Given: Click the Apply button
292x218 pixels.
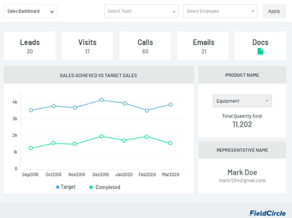Looking at the screenshot, I should [274, 11].
